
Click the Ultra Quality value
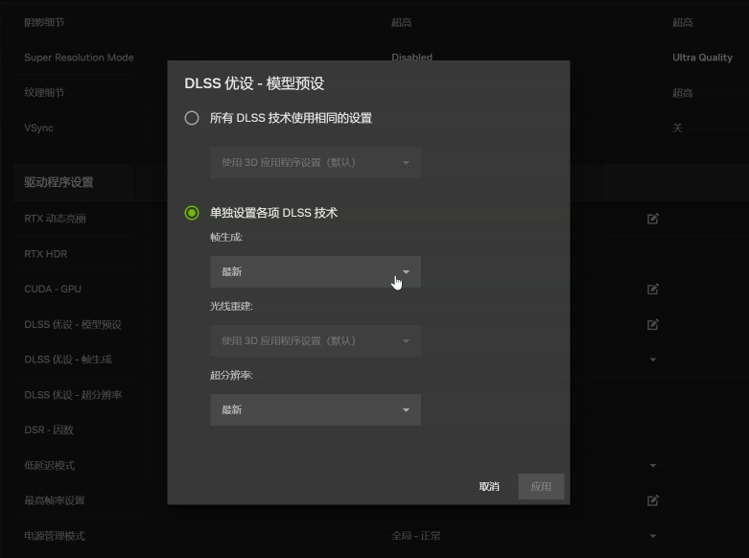[702, 58]
